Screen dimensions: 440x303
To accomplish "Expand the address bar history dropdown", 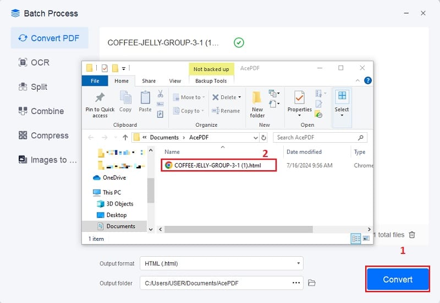I will (256, 138).
